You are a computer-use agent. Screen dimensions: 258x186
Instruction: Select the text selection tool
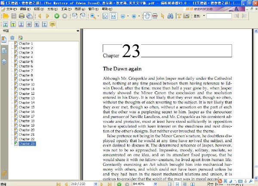tap(178, 16)
